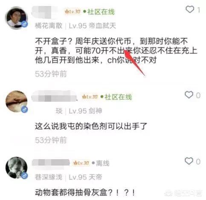
Task: Open third commenter's avatar profile
Action: tap(17, 168)
